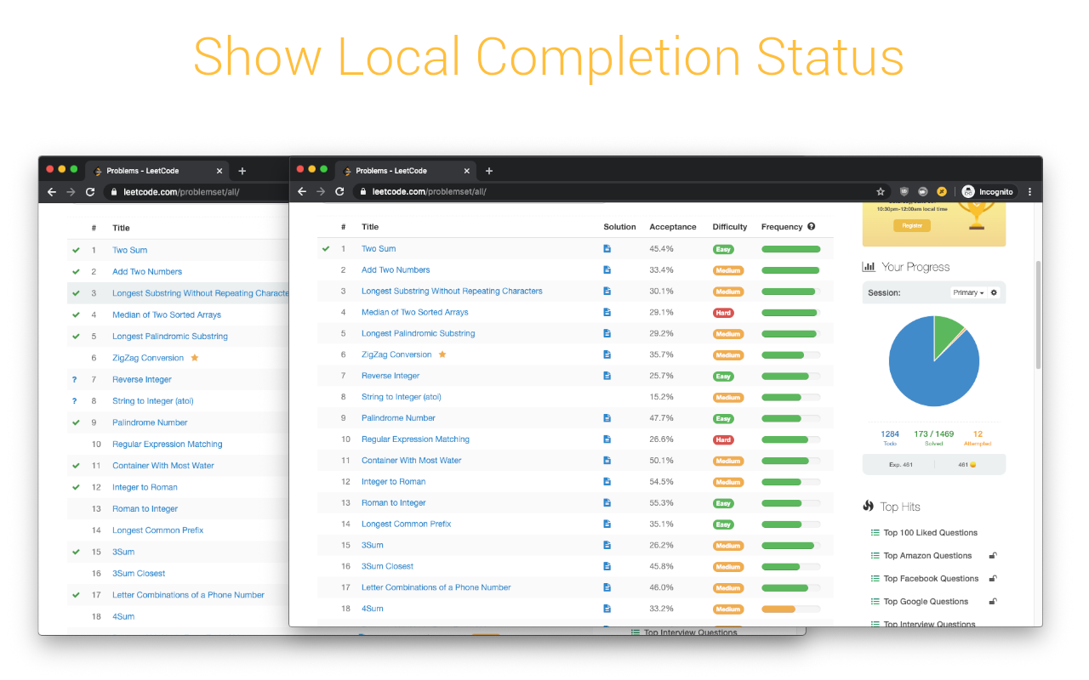Open Container With Most Water in front window
Viewport: 1089px width, 680px height.
coord(411,461)
